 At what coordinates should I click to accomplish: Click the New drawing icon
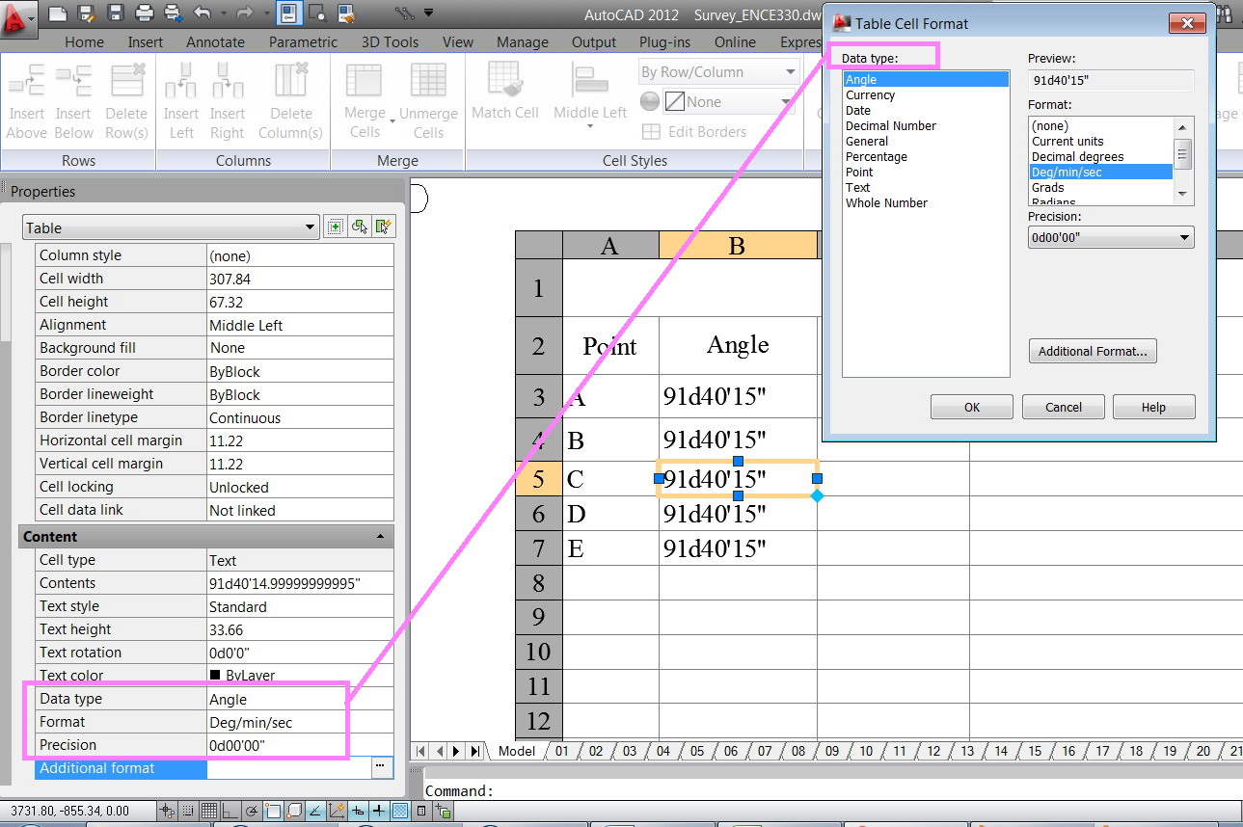click(58, 13)
